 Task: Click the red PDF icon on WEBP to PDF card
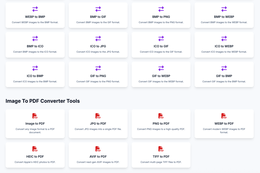point(224,116)
